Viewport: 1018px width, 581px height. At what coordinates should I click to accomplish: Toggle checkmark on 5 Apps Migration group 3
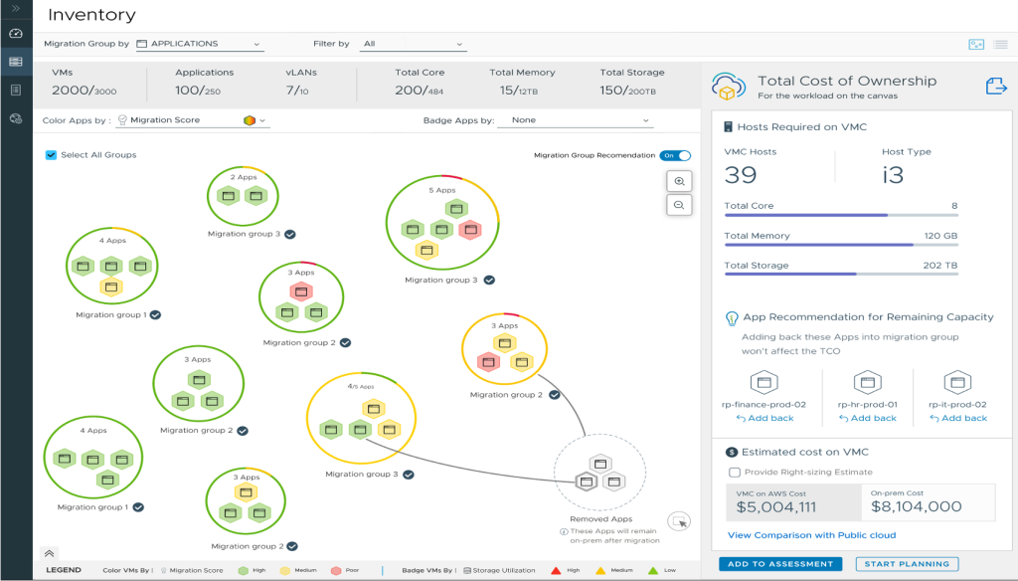[489, 281]
